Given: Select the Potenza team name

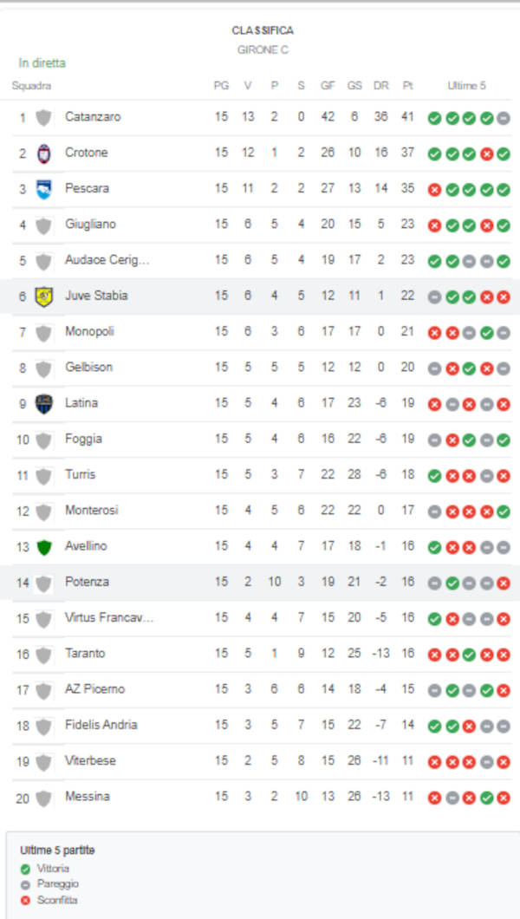Looking at the screenshot, I should 87,583.
